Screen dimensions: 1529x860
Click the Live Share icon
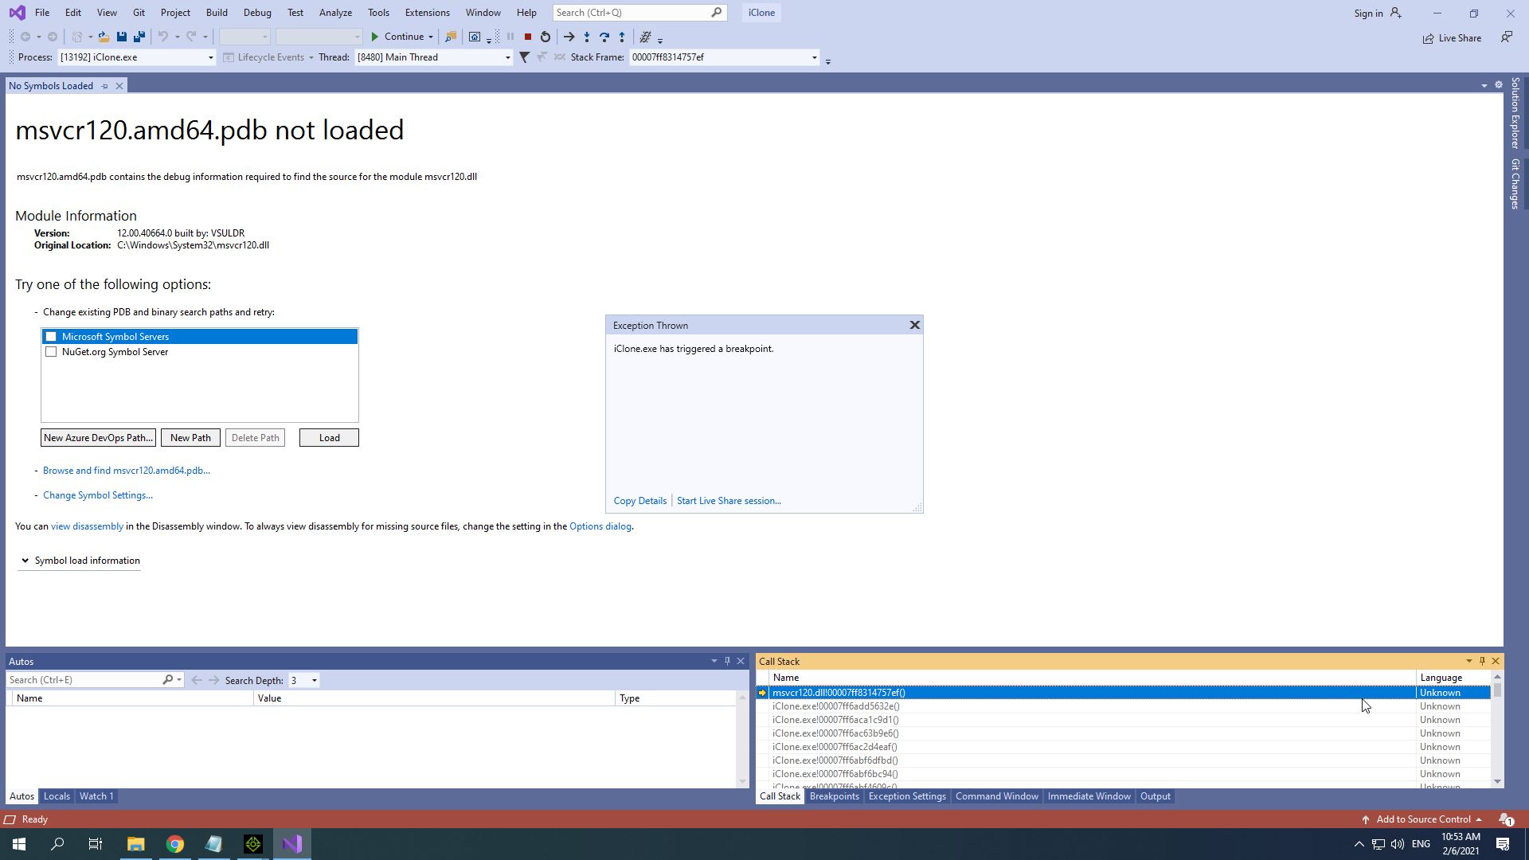pyautogui.click(x=1429, y=38)
